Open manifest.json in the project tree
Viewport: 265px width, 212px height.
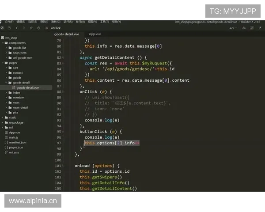[x=18, y=142]
